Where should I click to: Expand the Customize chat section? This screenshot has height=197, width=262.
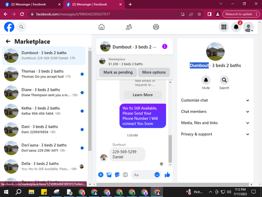(215, 100)
